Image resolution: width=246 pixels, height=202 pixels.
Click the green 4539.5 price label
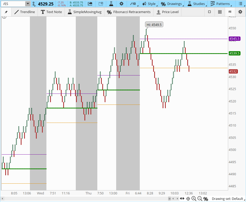pos(234,53)
